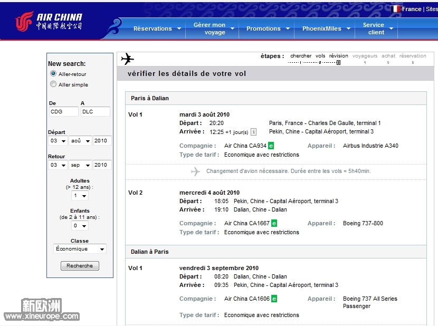Click the Dalian à Paris section header
Screen dimensions: 438x326
[x=275, y=252]
